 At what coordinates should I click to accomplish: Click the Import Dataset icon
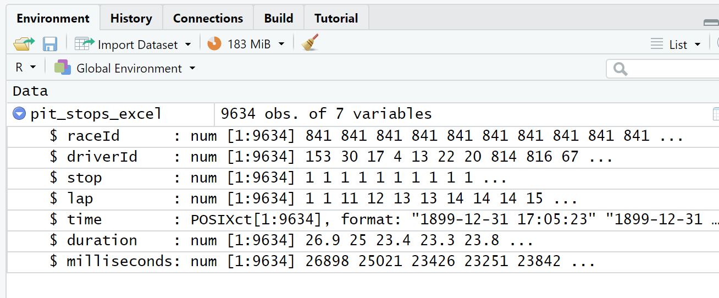click(85, 44)
